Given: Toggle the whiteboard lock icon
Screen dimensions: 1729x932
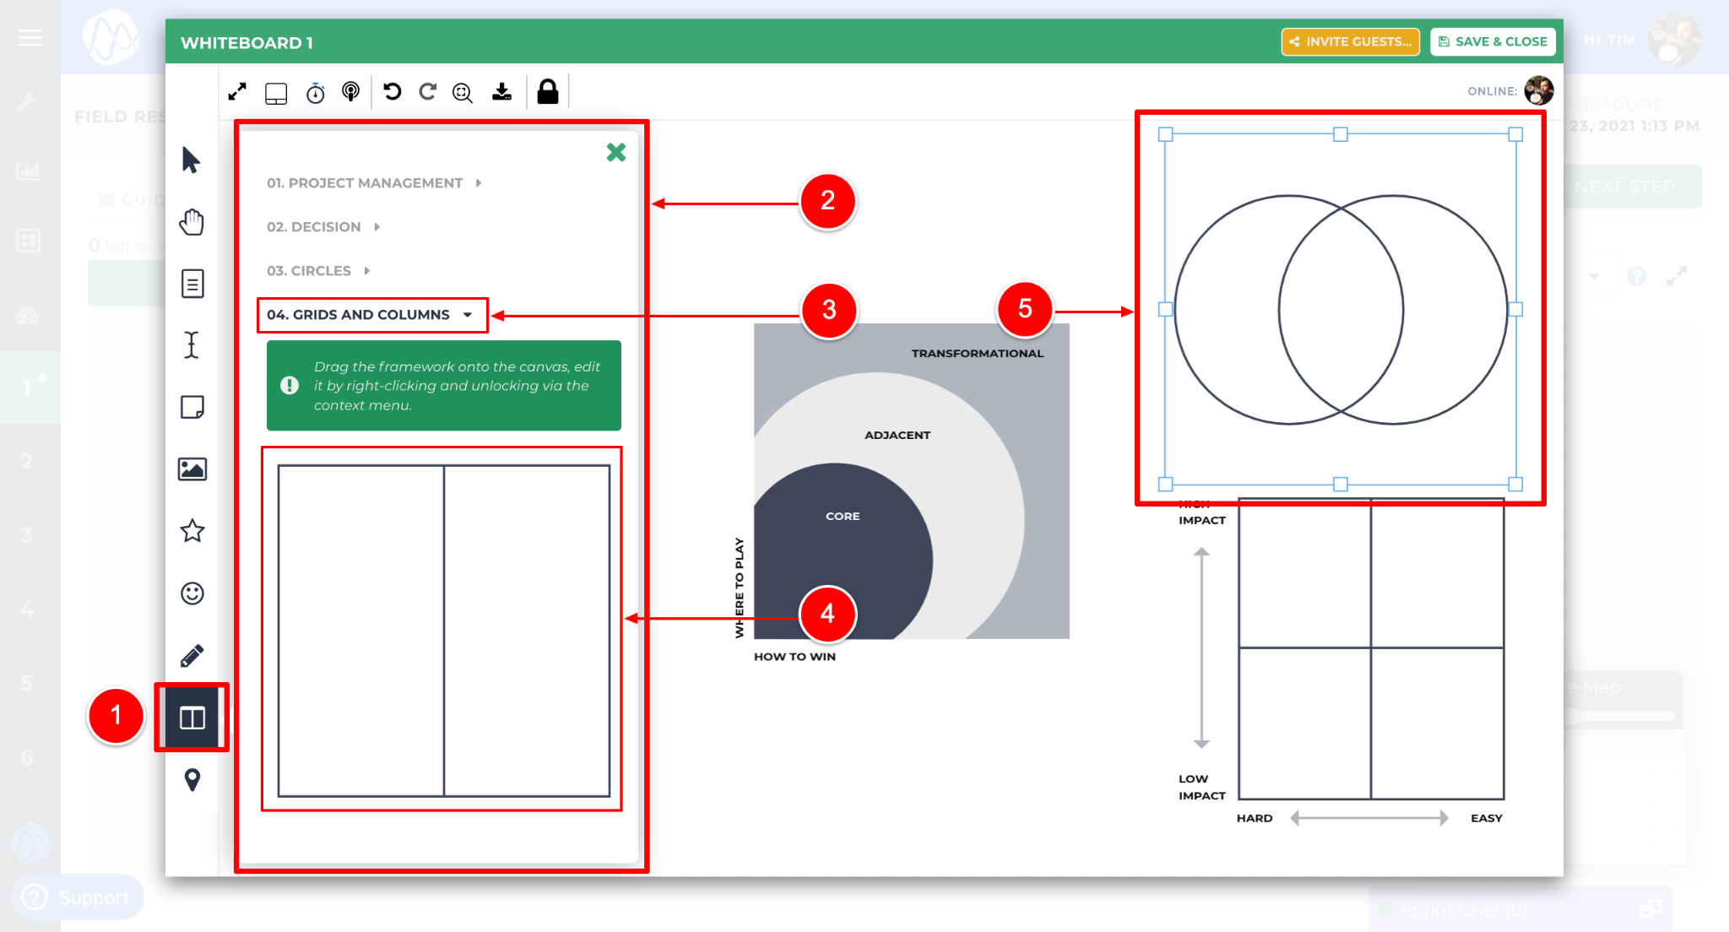Looking at the screenshot, I should coord(547,91).
